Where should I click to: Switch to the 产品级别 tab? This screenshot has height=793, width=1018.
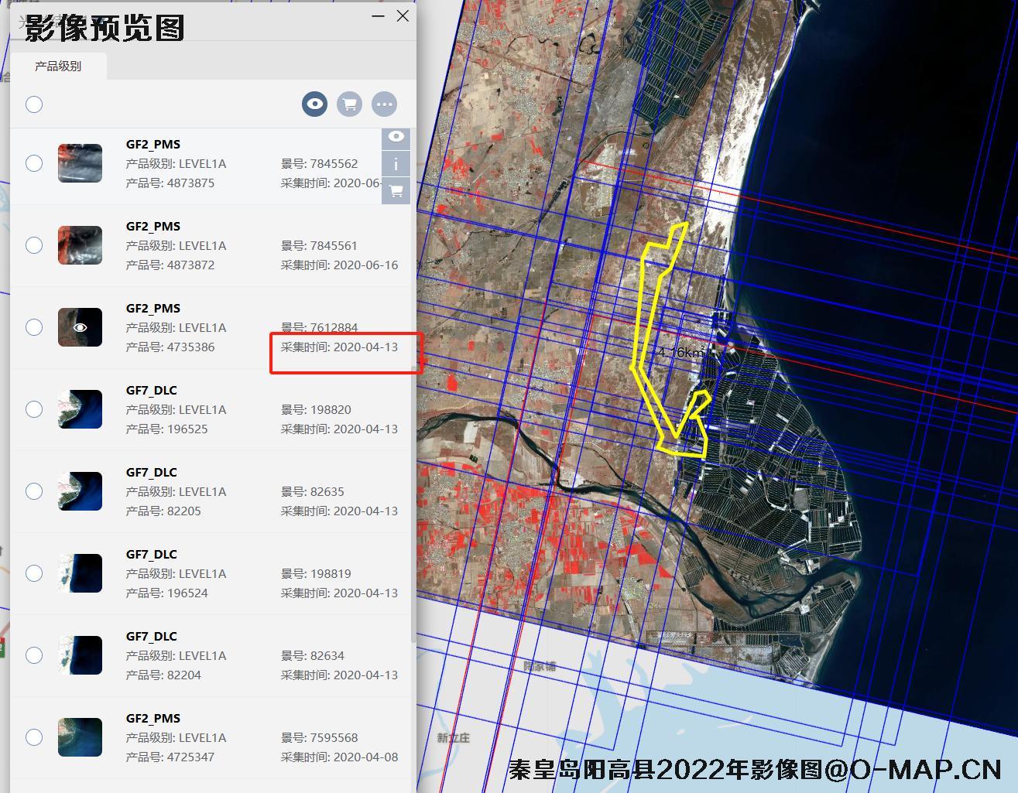click(x=58, y=67)
